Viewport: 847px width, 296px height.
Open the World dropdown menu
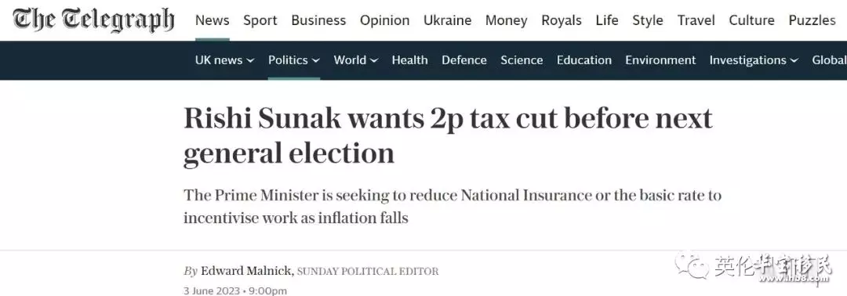(x=355, y=60)
